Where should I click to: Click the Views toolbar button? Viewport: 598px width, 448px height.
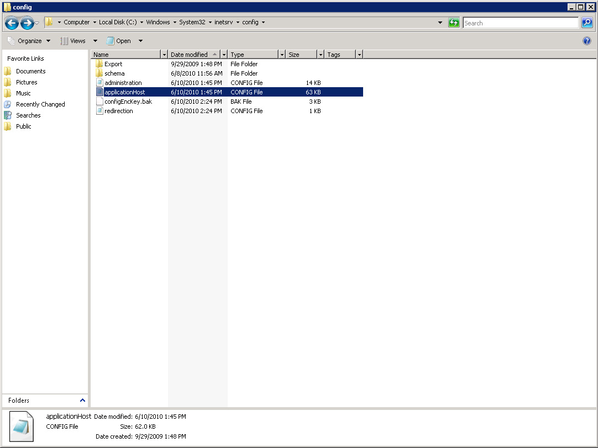[x=73, y=41]
